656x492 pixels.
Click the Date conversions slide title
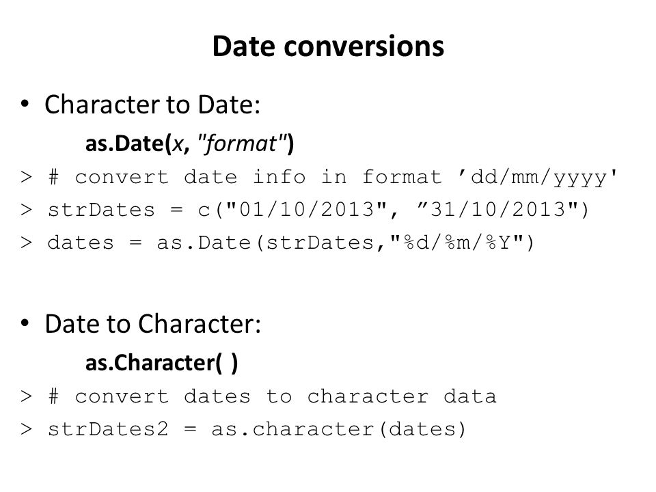click(x=328, y=46)
